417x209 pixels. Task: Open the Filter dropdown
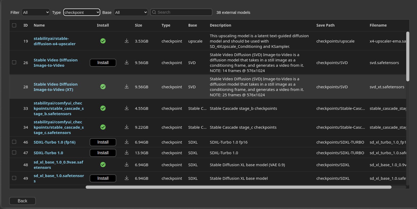pyautogui.click(x=35, y=12)
